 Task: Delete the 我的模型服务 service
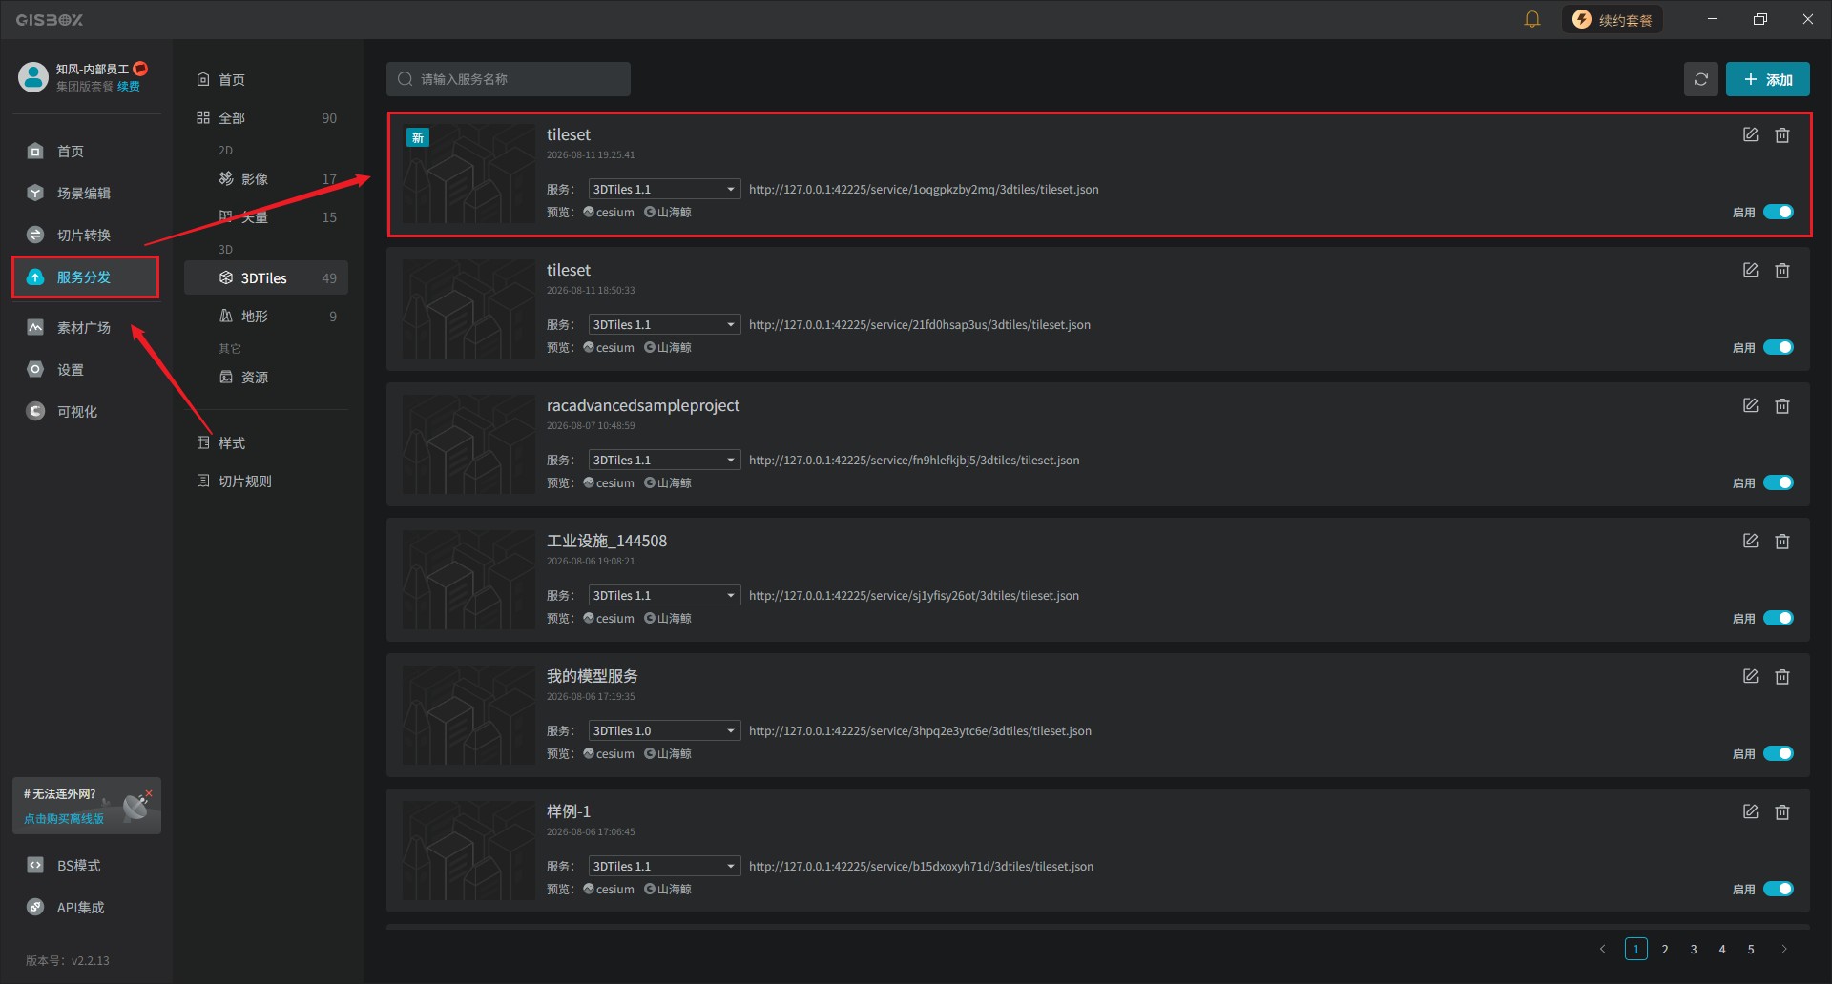1782,676
